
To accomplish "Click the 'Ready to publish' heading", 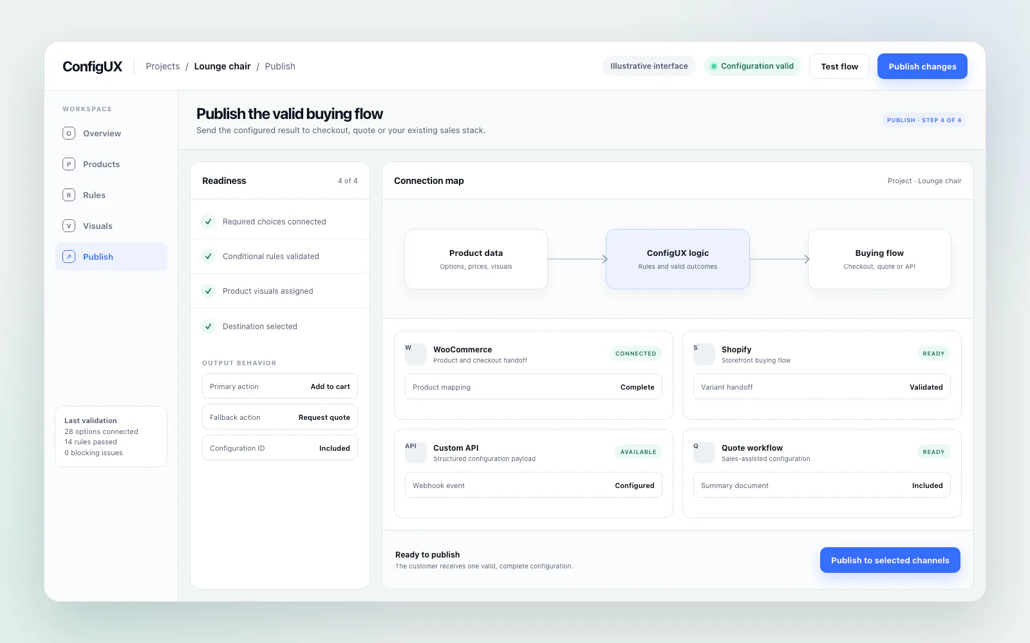I will [427, 555].
